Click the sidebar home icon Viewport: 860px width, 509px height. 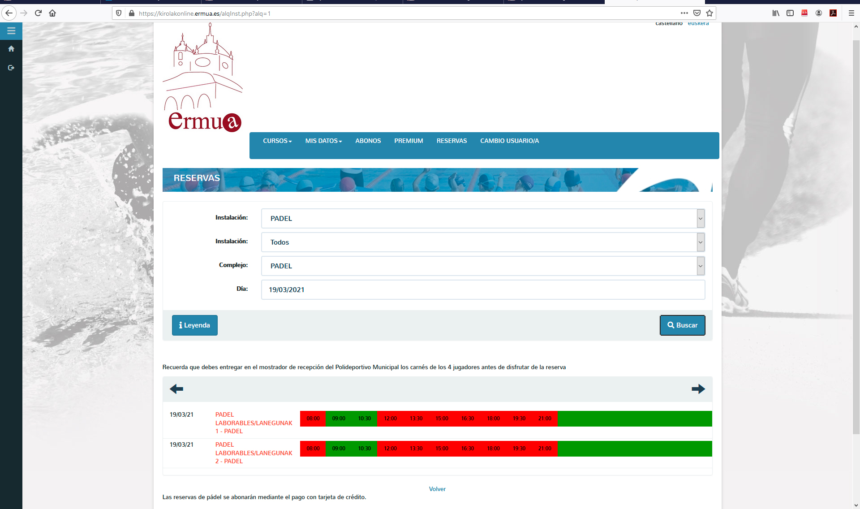pos(11,49)
